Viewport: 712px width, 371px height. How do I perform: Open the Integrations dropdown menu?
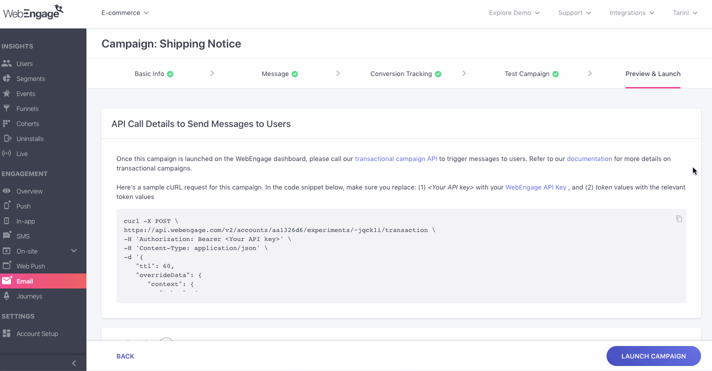[x=632, y=12]
